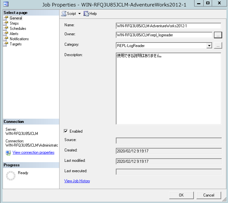Click the REPL-LogReader category value
The height and width of the screenshot is (203, 228).
click(x=131, y=46)
